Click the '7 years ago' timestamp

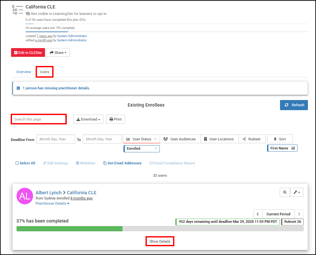[x=44, y=36]
